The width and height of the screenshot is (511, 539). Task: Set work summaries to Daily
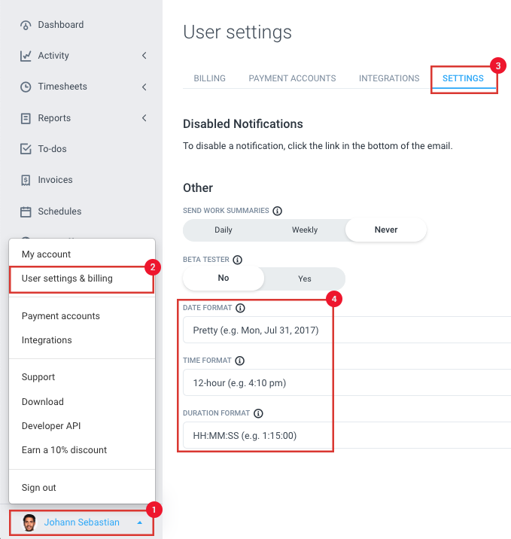click(224, 230)
